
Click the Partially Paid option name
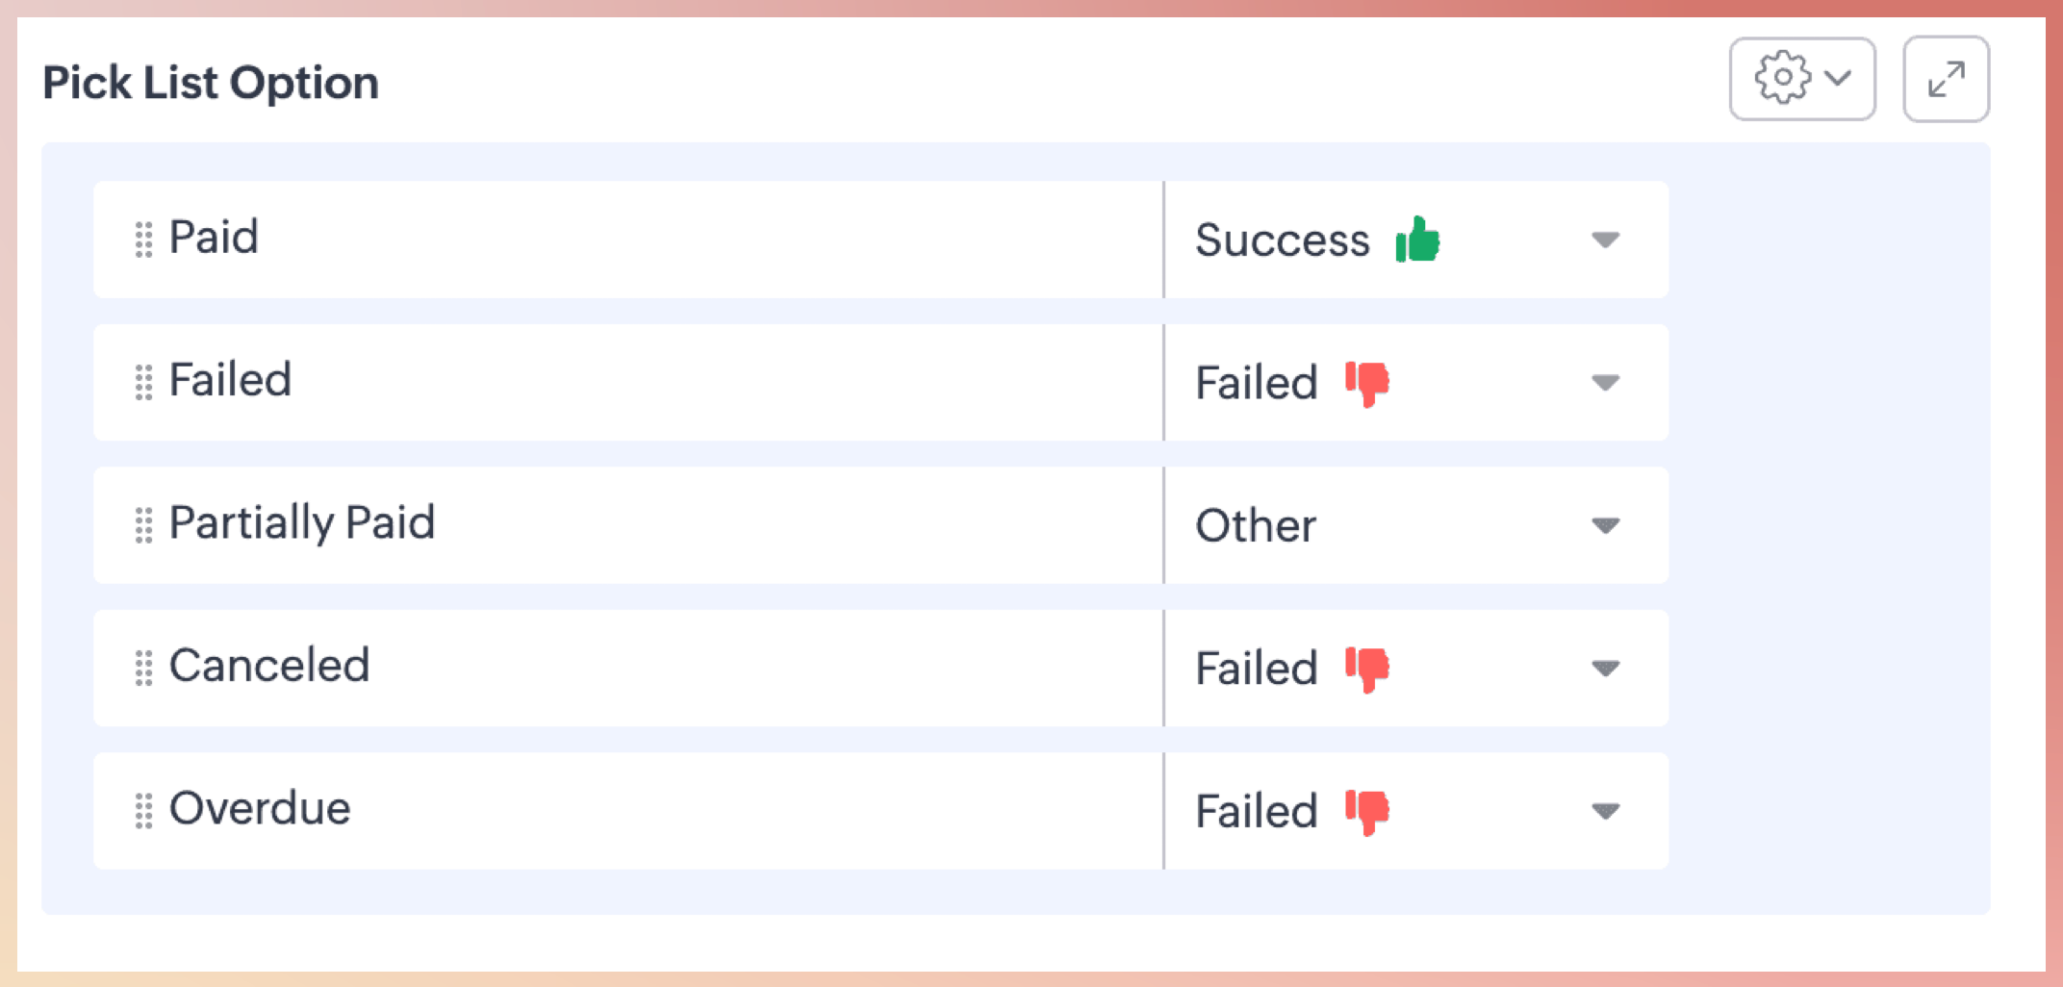(302, 523)
